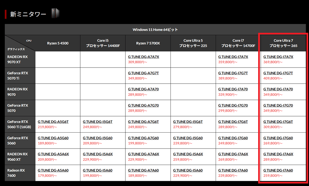309x186 pixels.
Task: Open G TUNE DG-I7A7X priced 369,800円
Action: 278,57
